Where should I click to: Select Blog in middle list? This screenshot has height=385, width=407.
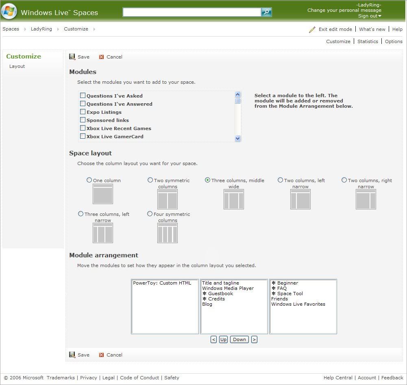(x=207, y=304)
